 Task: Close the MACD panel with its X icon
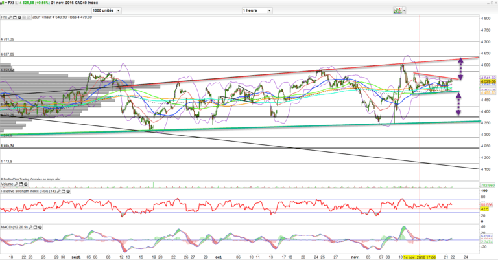tap(39, 228)
